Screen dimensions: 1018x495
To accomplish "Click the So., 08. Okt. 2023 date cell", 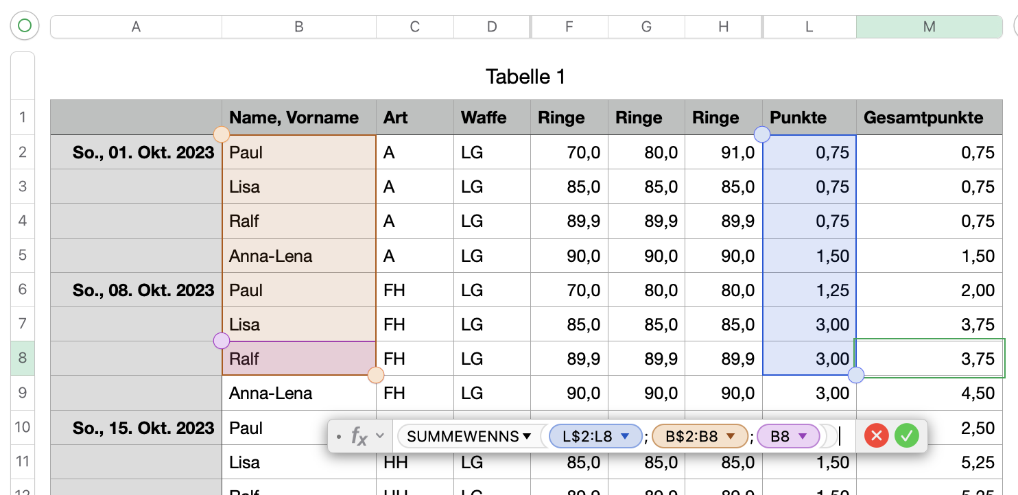I will [143, 290].
